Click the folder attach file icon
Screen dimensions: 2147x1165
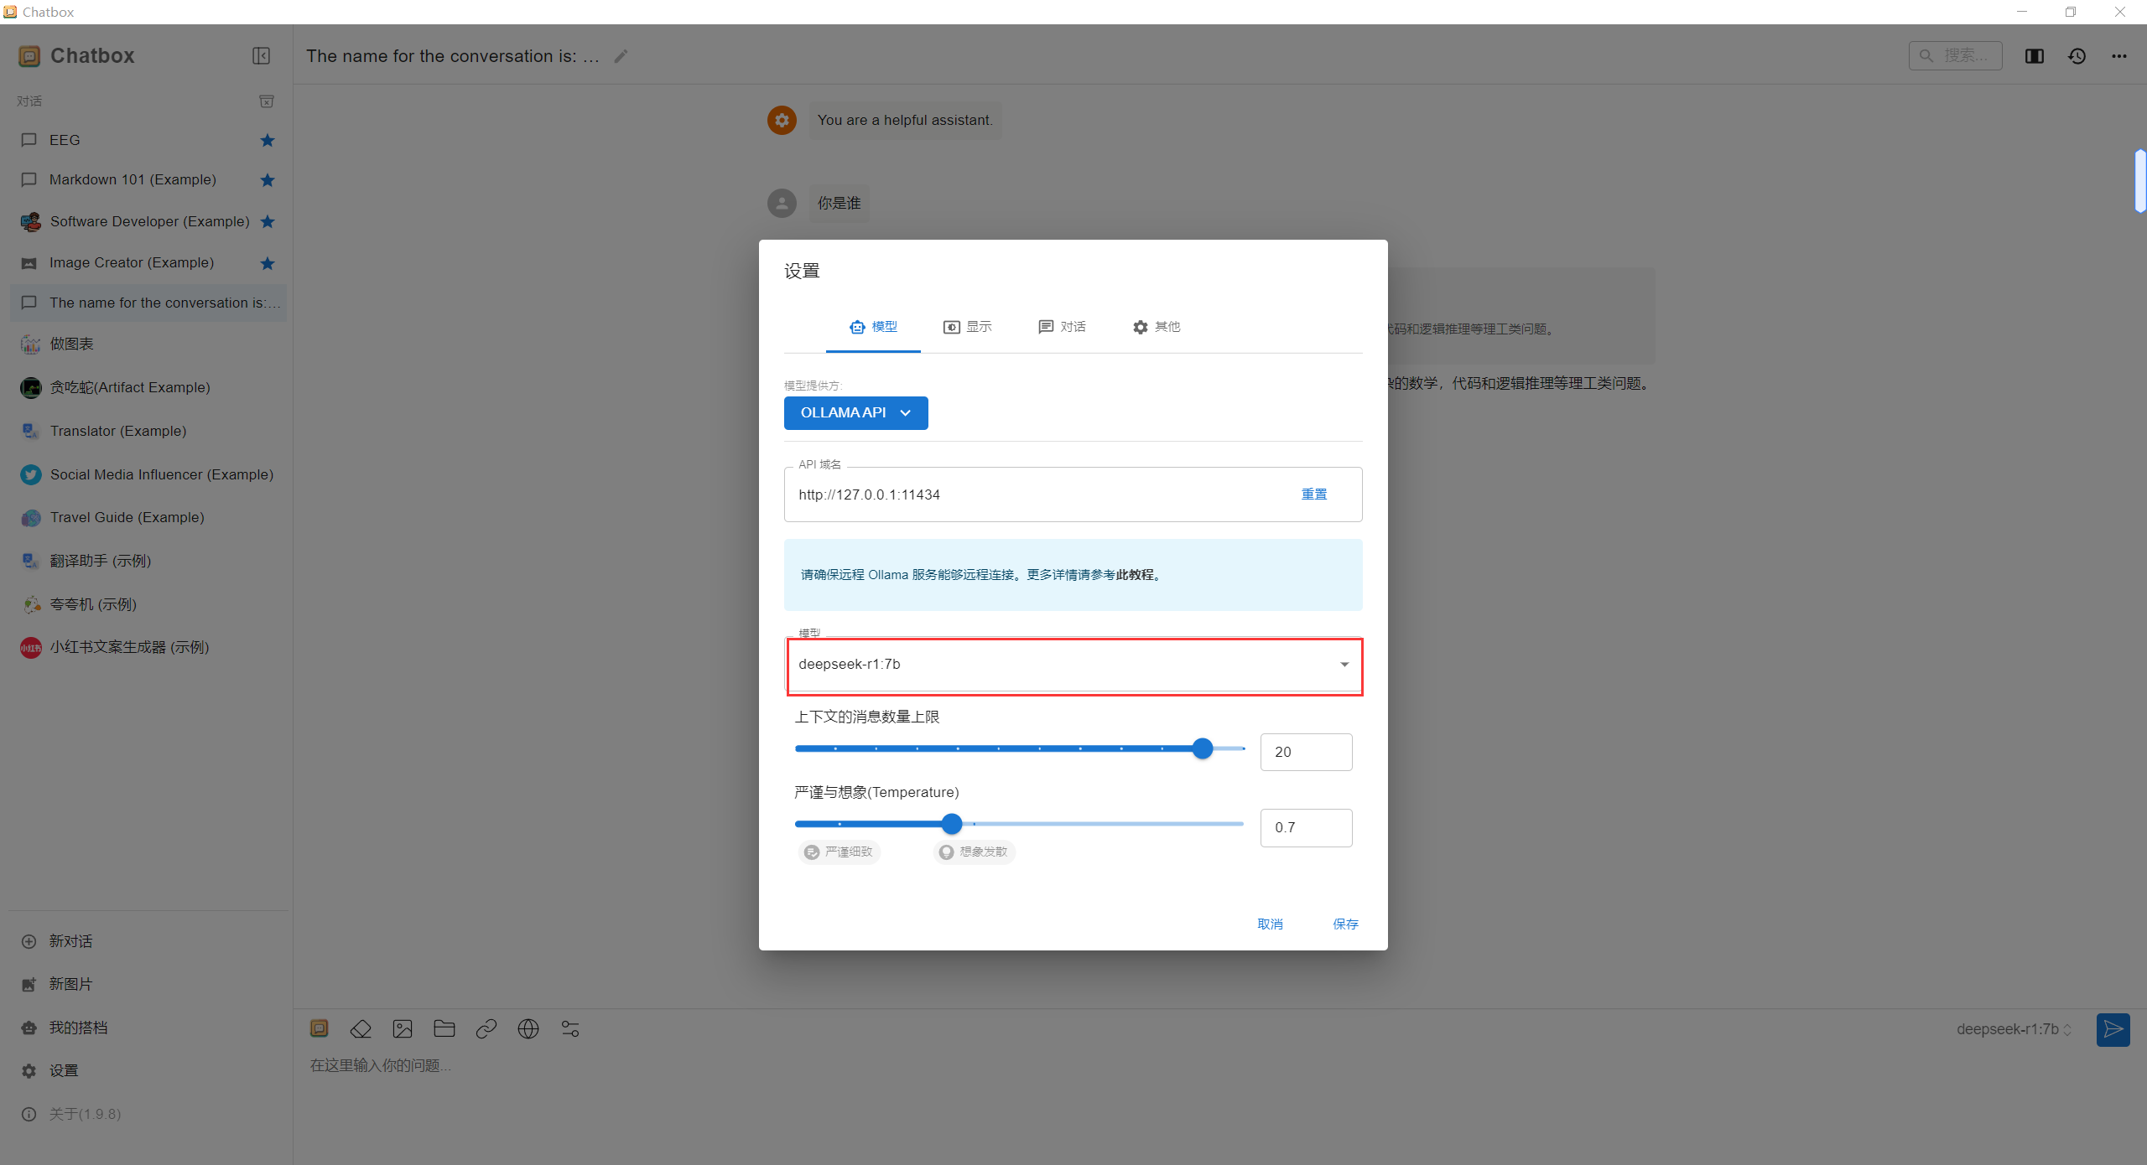[444, 1028]
